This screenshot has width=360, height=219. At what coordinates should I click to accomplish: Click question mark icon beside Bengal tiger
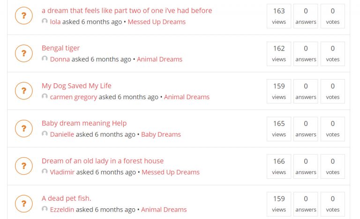point(23,53)
